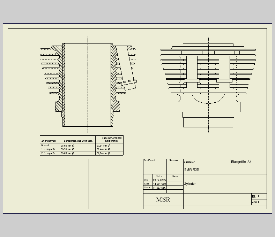The height and width of the screenshot is (237, 275).
Task: Select the 'Normal' row label
Action: (45, 145)
